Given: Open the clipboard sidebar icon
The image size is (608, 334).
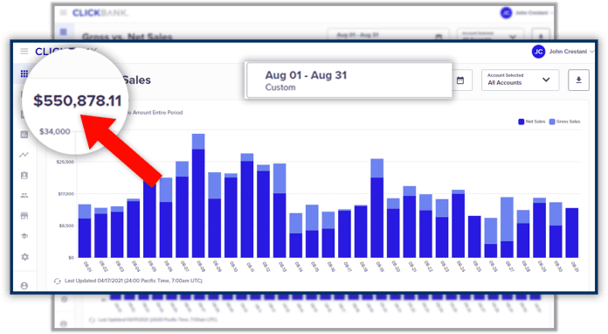Looking at the screenshot, I should 24,176.
